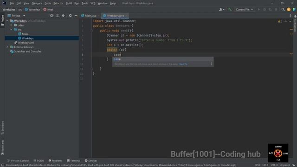Open the UTF-8 encoding selector
This screenshot has width=297, height=167.
pos(274,165)
